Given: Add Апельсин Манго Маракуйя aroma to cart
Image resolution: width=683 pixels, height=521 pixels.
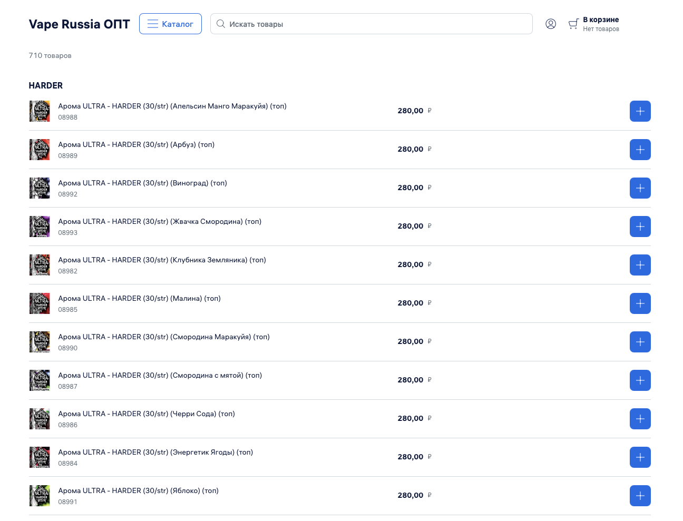Looking at the screenshot, I should pyautogui.click(x=640, y=111).
